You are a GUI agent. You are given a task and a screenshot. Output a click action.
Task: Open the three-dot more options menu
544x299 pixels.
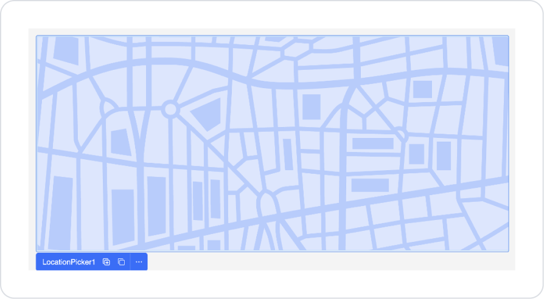[139, 262]
